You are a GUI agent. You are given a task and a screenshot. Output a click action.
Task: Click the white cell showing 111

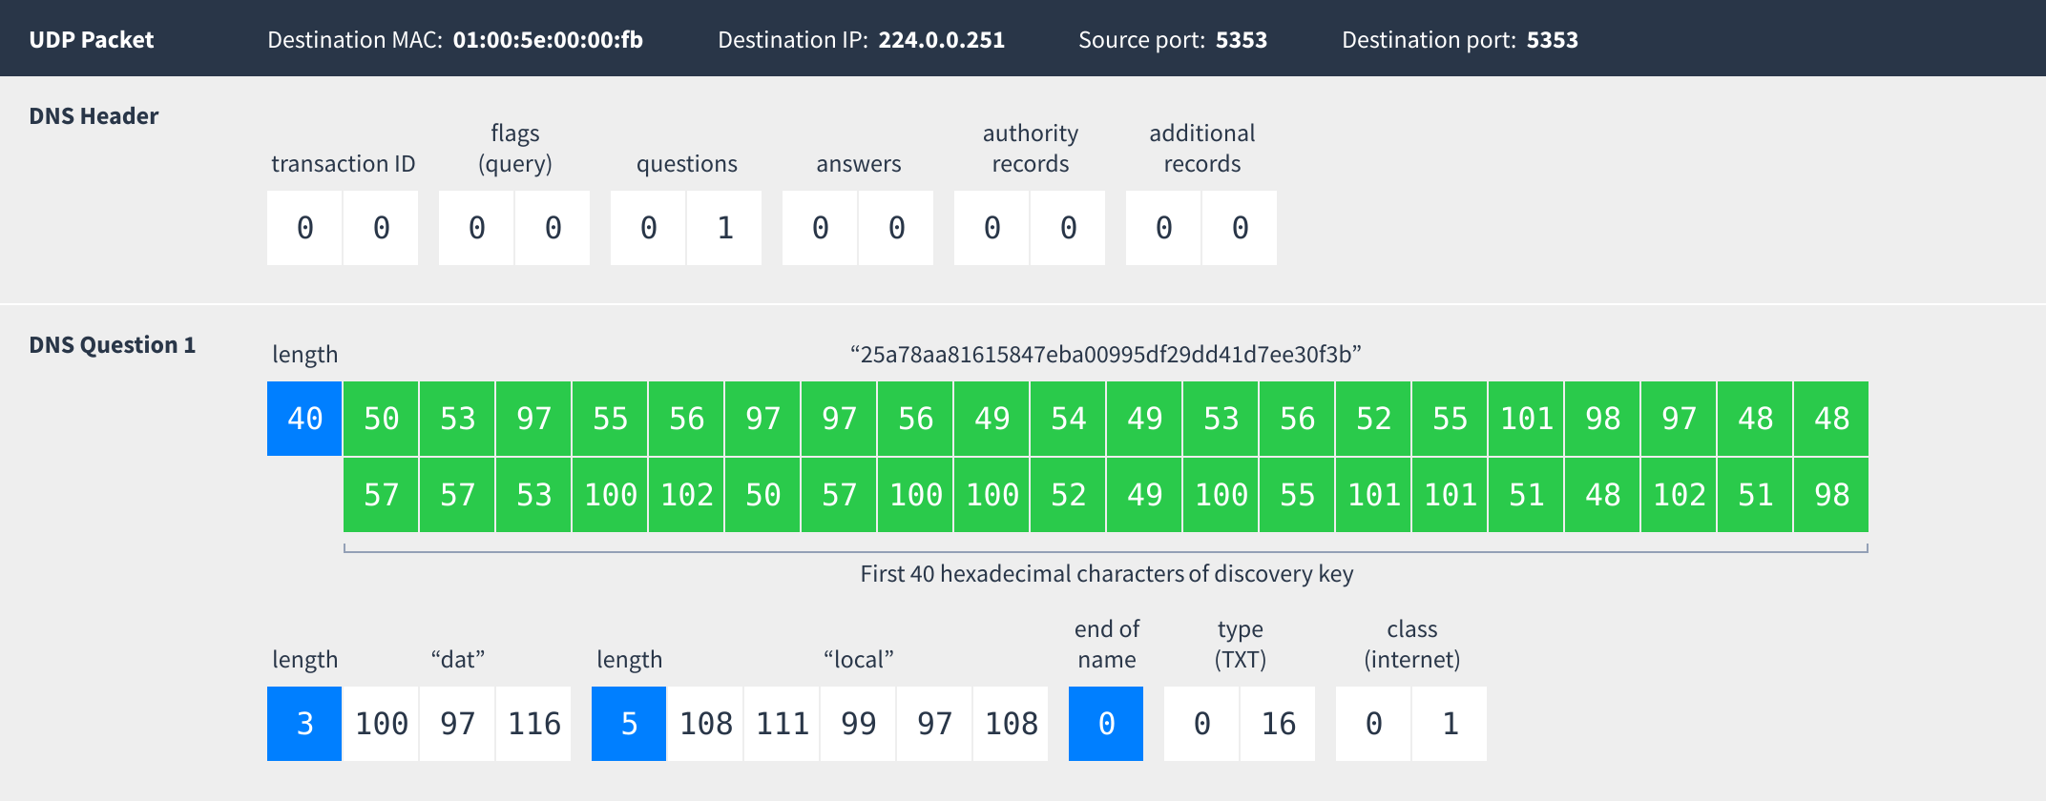[782, 724]
